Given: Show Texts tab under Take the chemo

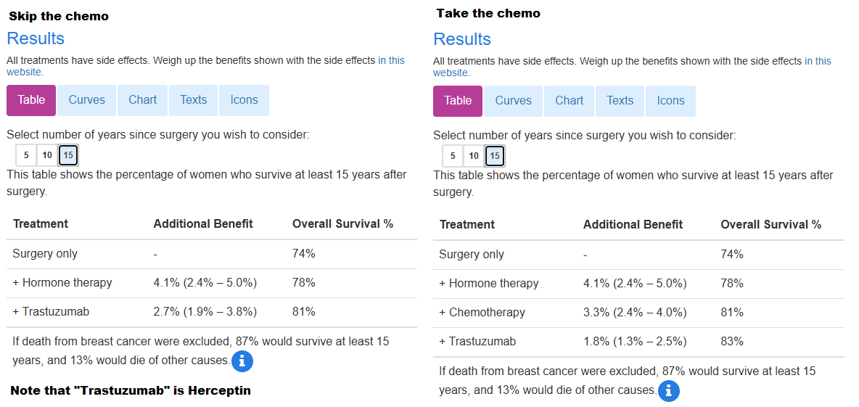Looking at the screenshot, I should coord(620,101).
